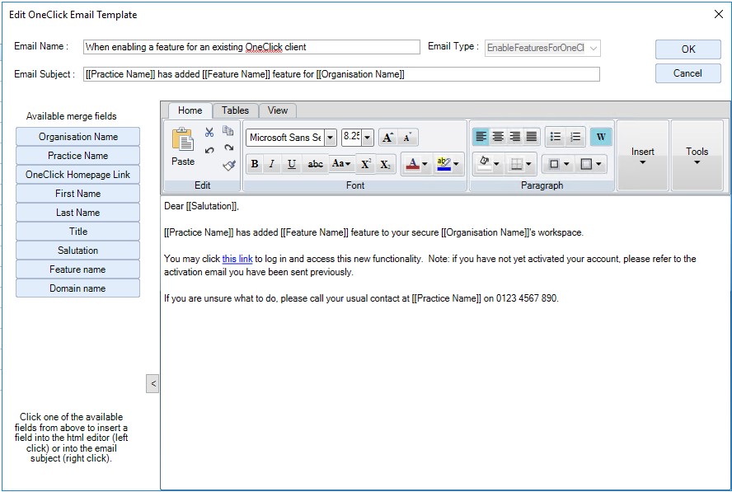Center align the paragraph
732x492 pixels.
click(x=498, y=137)
